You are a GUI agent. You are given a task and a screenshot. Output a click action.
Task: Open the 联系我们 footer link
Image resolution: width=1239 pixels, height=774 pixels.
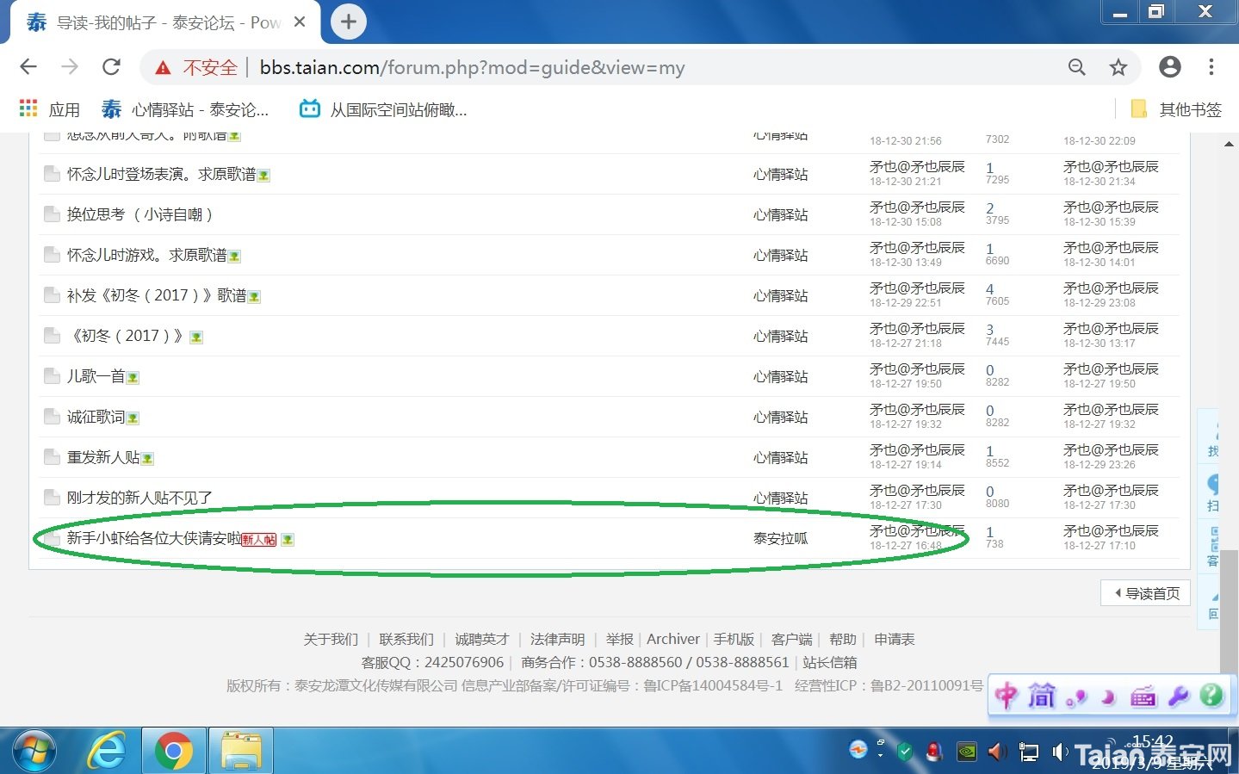pos(406,639)
